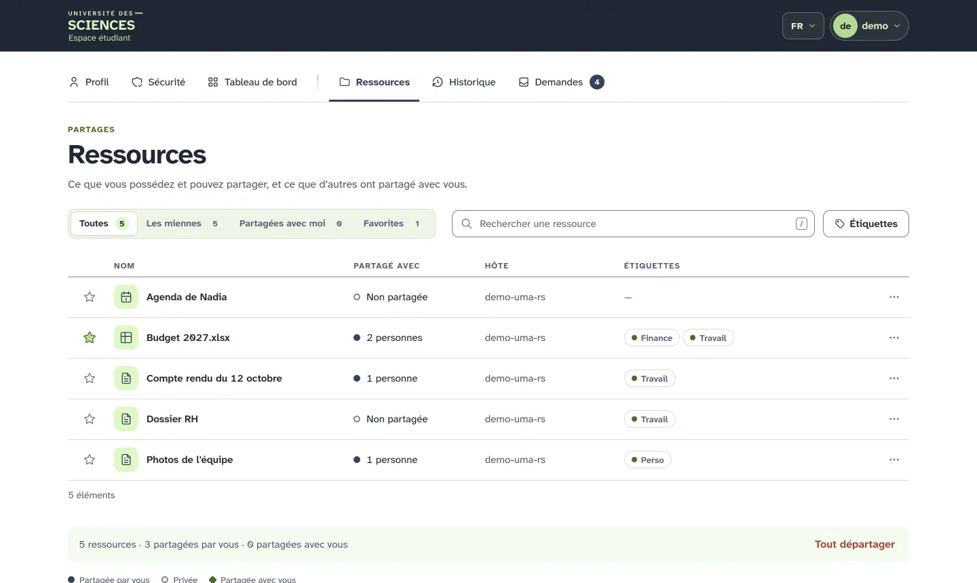977x583 pixels.
Task: Click the Travail tag on Dossier RH
Action: (x=649, y=419)
